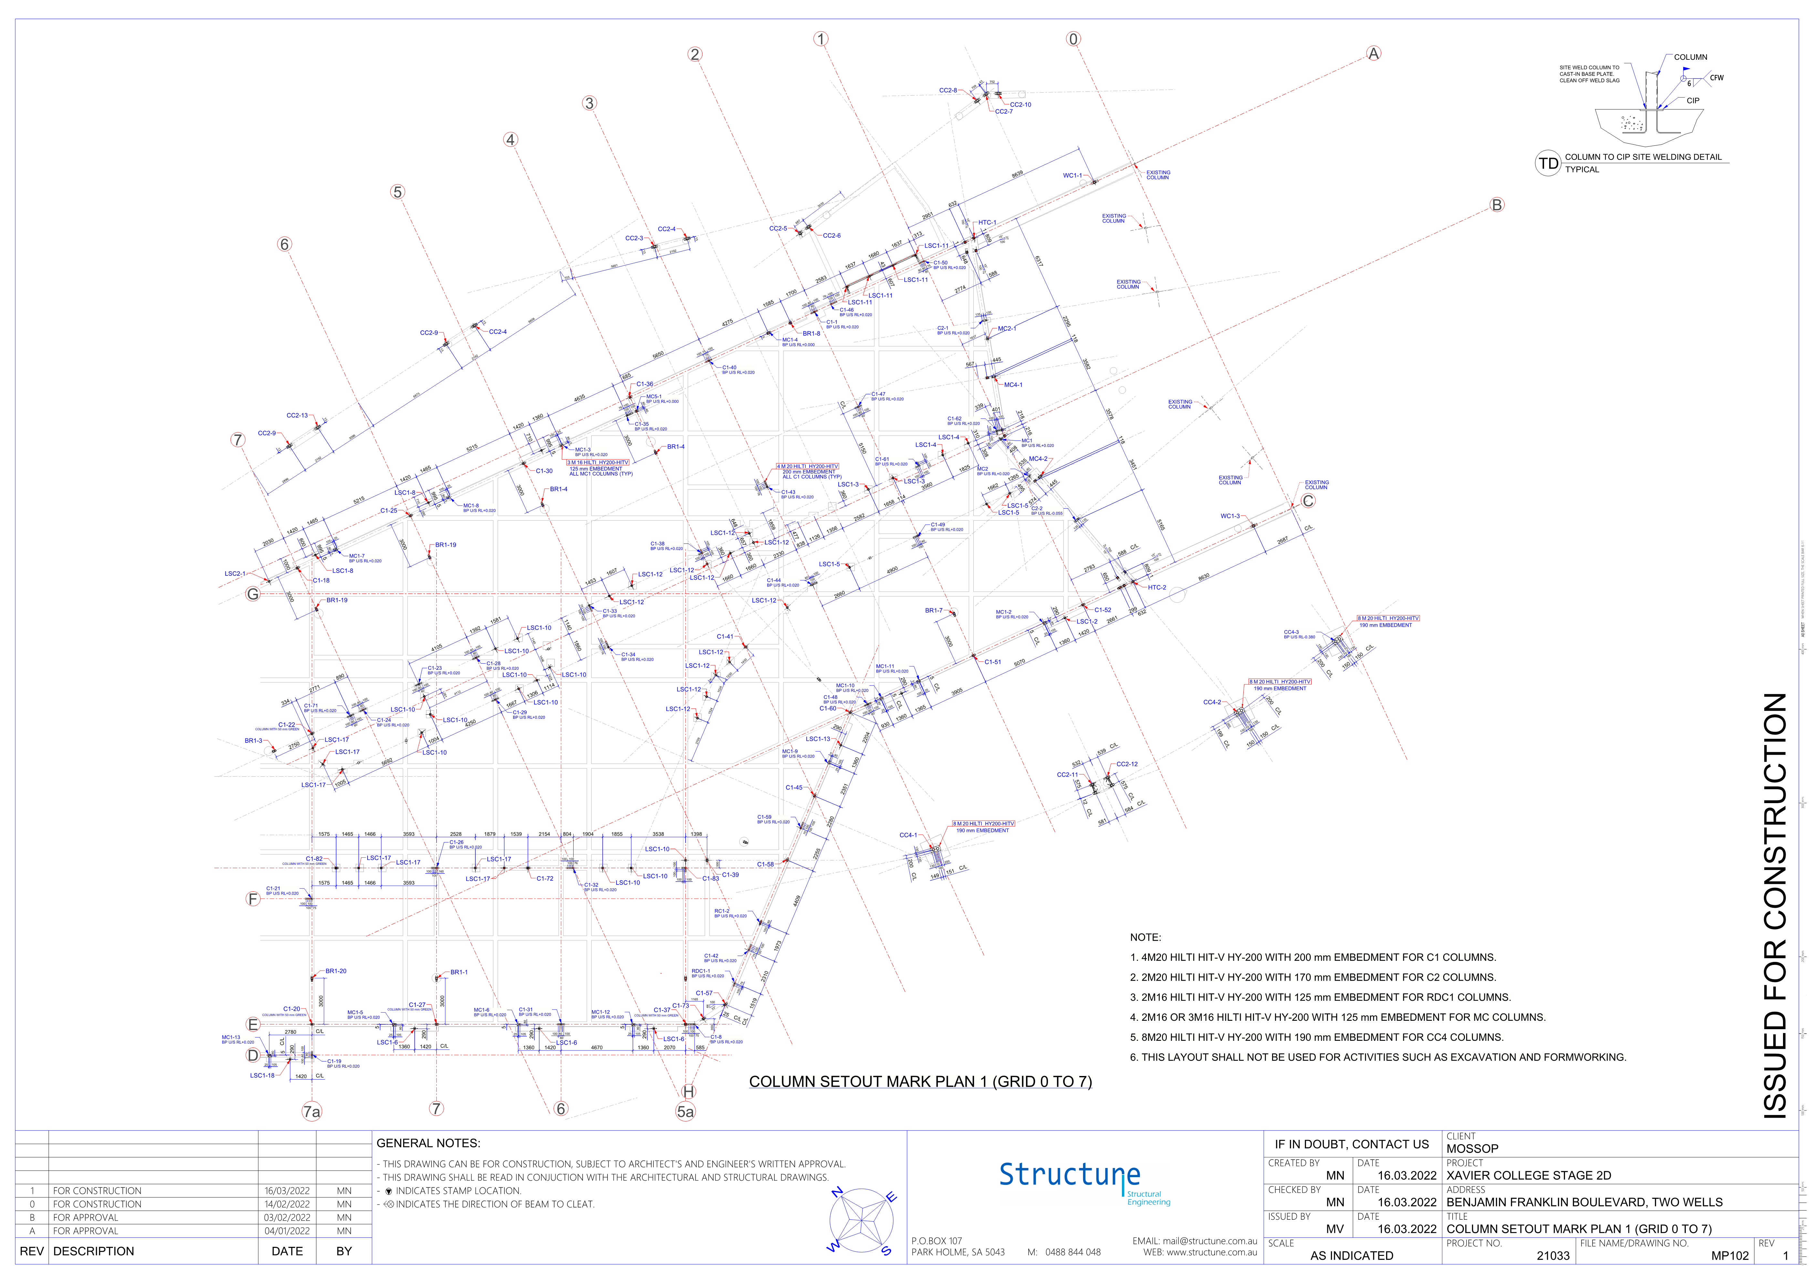Click the underlined plan title below the drawing
Screen dimensions: 1814x1283
(x=920, y=1081)
